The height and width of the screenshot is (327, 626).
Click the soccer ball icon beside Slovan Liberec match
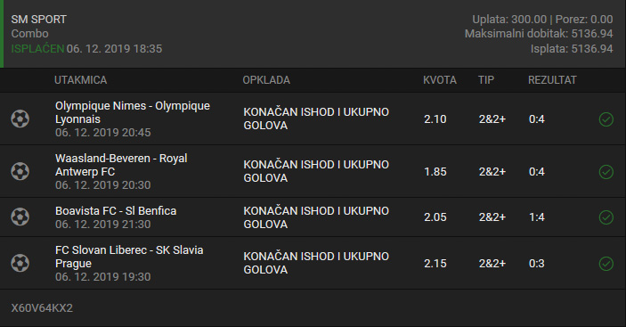click(20, 264)
